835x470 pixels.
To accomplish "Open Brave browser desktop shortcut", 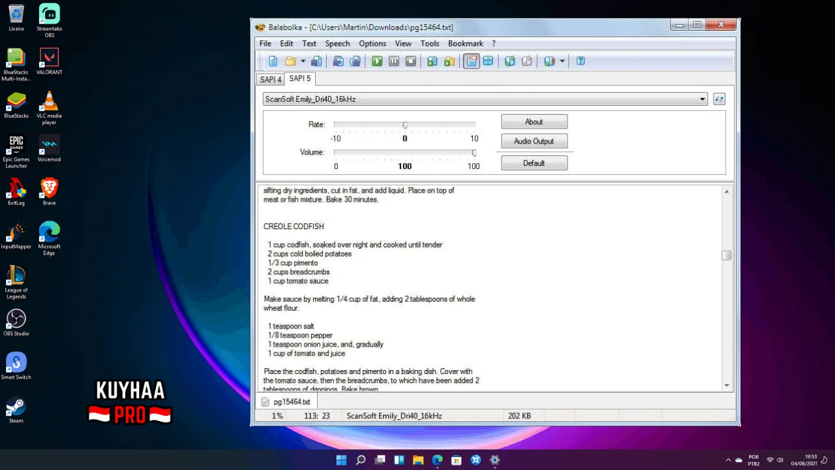I will (x=50, y=192).
